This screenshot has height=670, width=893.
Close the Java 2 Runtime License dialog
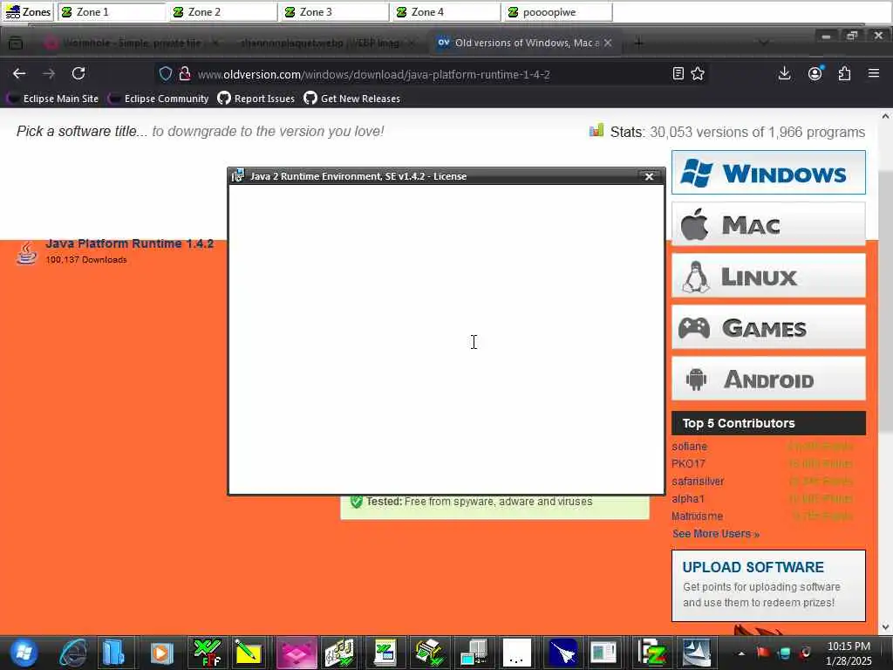pos(649,176)
